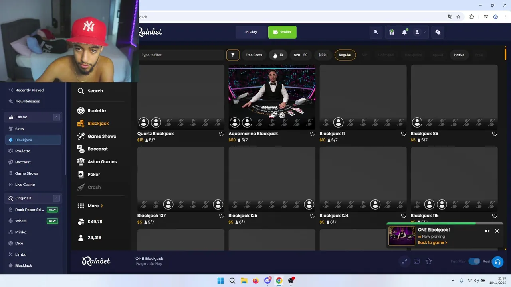Screen dimensions: 511x287
Task: Filter tables by $20 - 50 stakes
Action: (301, 55)
